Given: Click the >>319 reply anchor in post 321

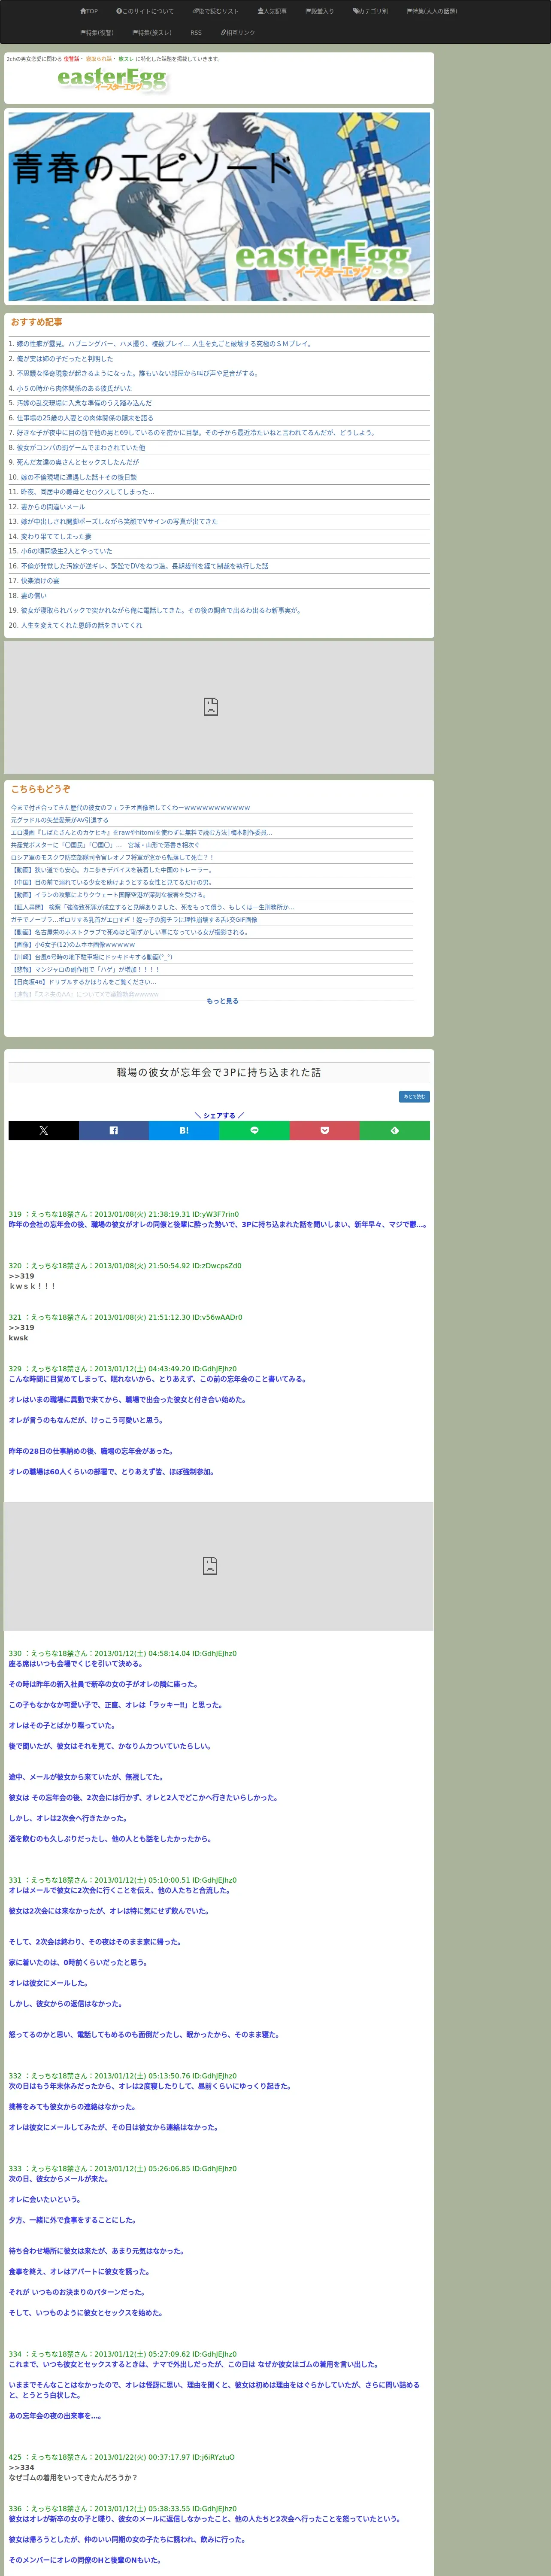Looking at the screenshot, I should 21,1328.
